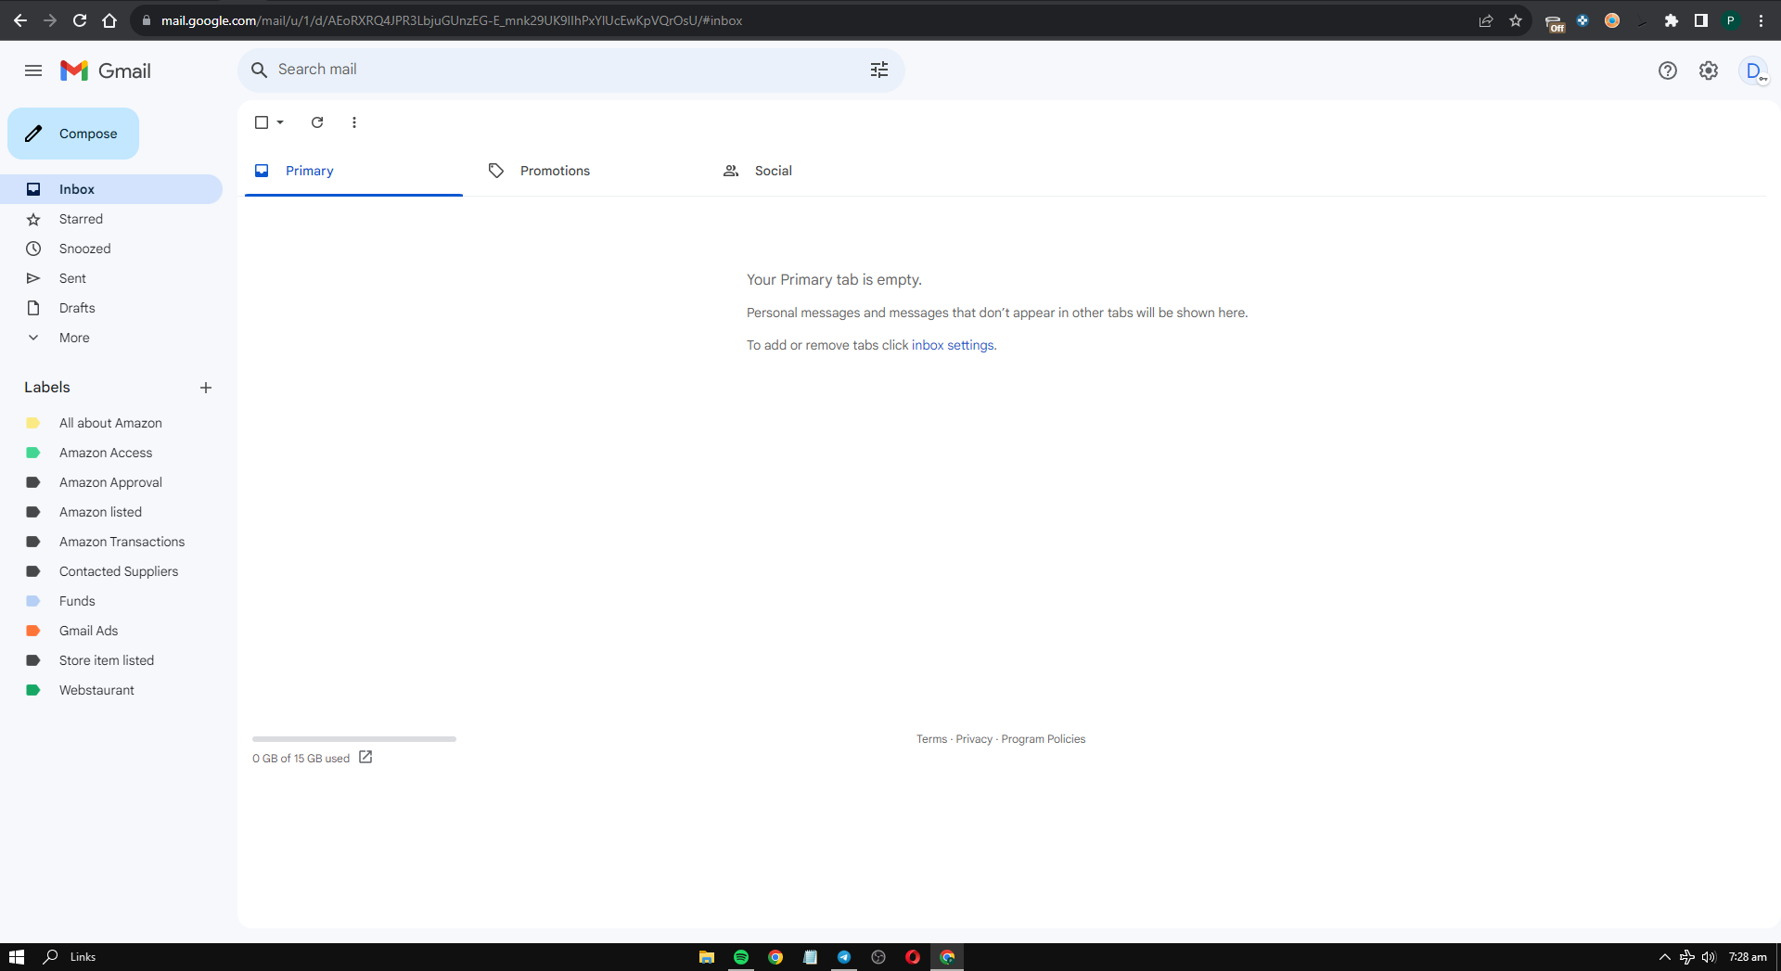This screenshot has height=971, width=1781.
Task: Open Chrome browser profile P icon
Action: click(x=1731, y=20)
